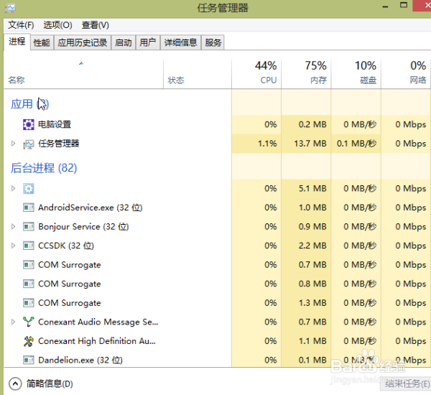Screen dimensions: 431x395
Task: Select the COM Surrogate row using 0.8 MB
Action: click(x=218, y=284)
